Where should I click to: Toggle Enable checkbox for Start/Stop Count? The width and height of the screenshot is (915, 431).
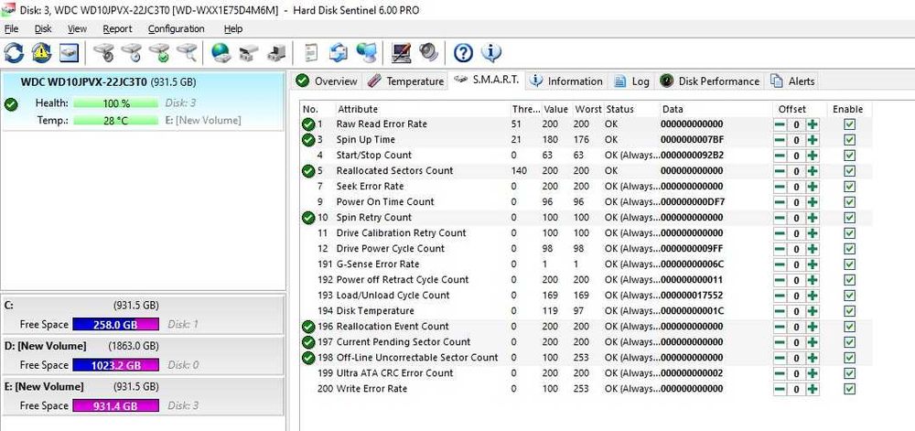click(x=849, y=156)
